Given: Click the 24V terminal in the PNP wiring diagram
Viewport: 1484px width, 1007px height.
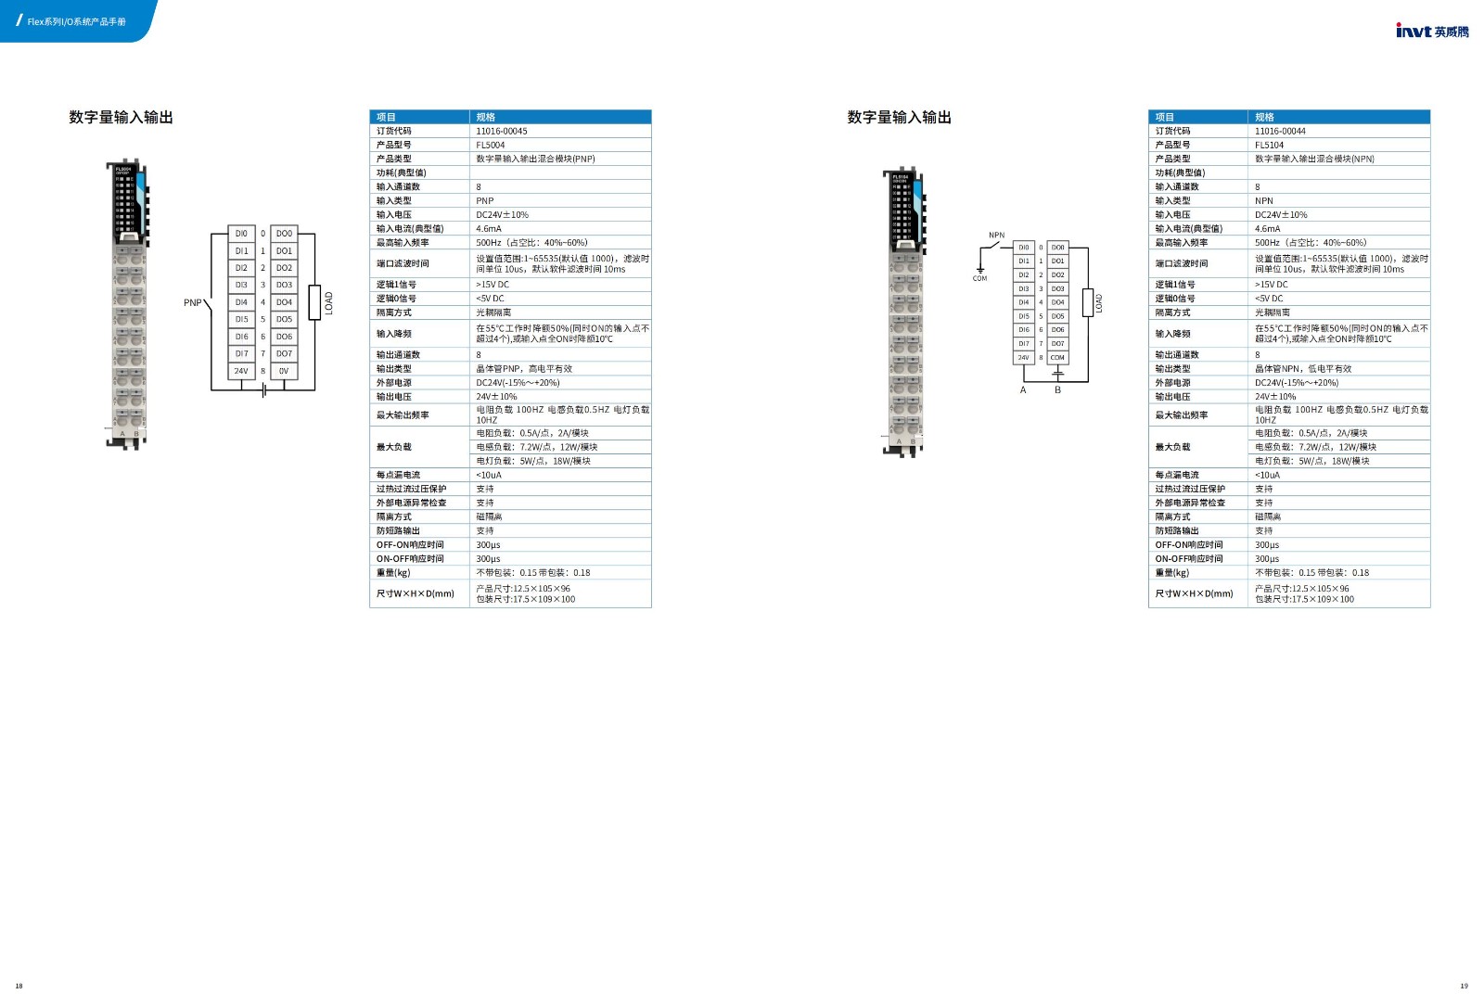Looking at the screenshot, I should 241,371.
